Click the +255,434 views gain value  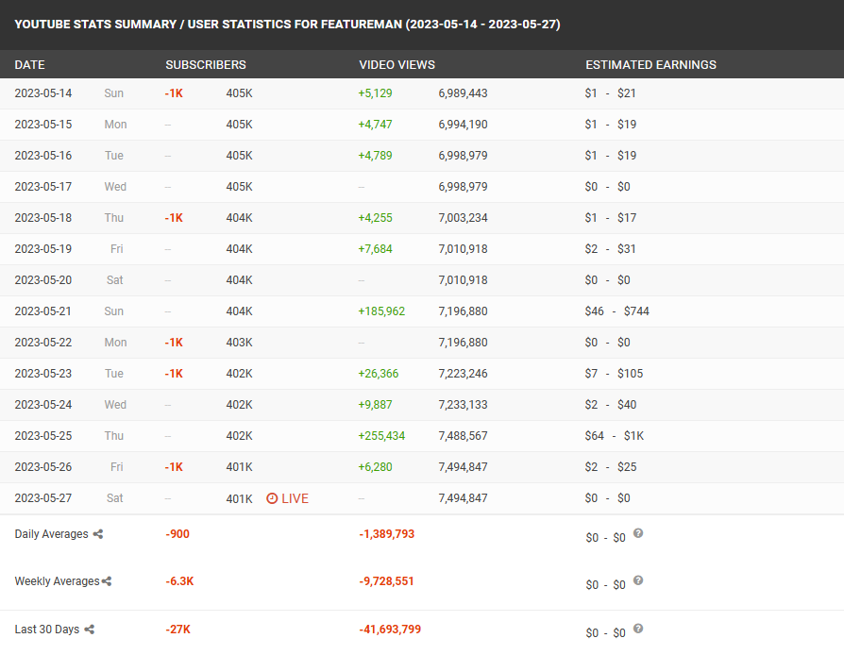click(381, 436)
